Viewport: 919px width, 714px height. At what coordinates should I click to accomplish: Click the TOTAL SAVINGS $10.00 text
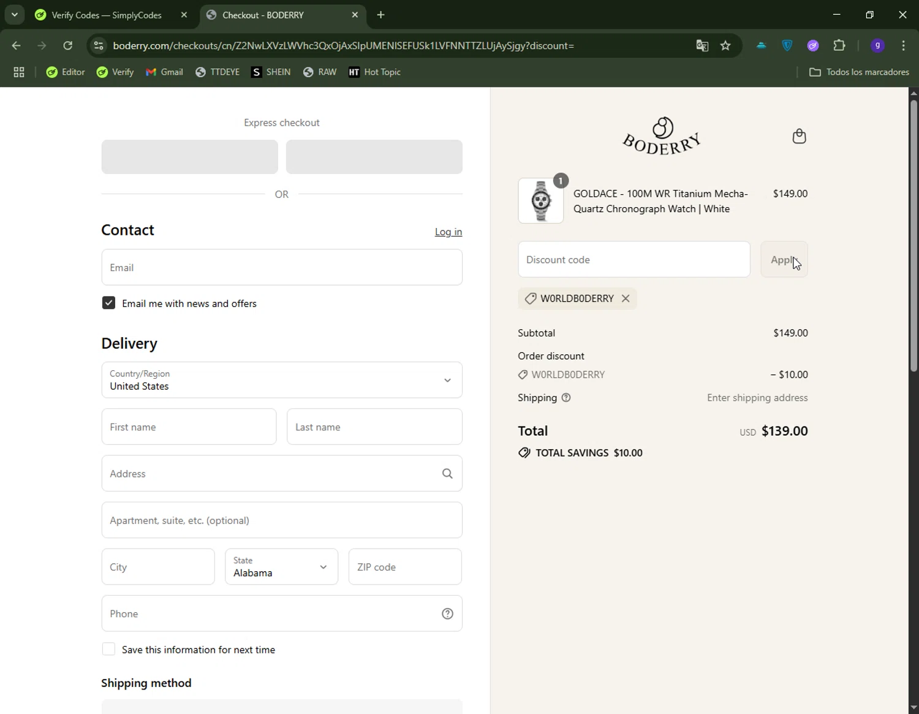[589, 453]
